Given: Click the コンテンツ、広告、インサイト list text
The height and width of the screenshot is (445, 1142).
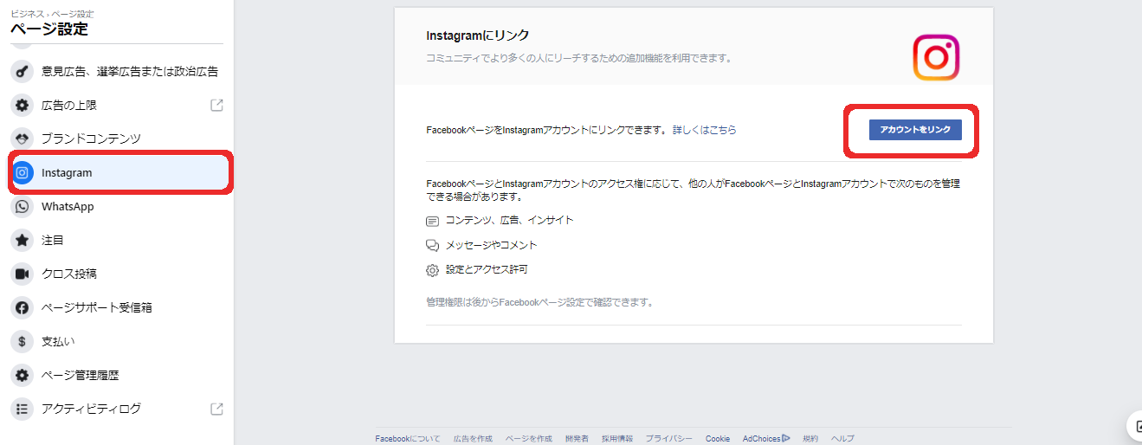Looking at the screenshot, I should point(509,221).
